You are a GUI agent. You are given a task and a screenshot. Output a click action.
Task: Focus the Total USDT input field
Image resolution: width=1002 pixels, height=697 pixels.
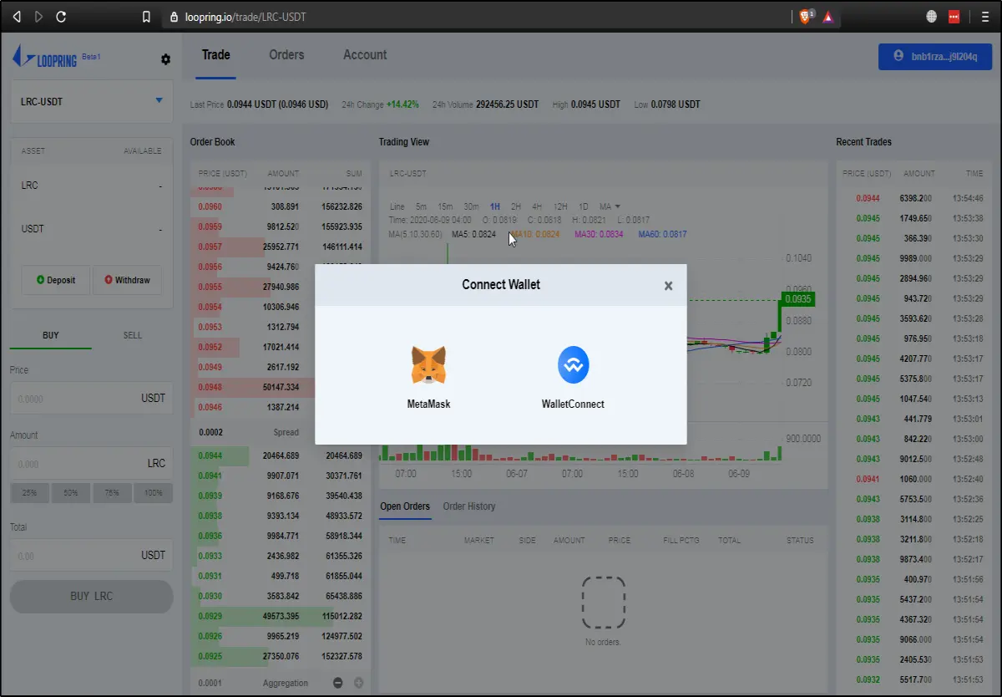92,555
